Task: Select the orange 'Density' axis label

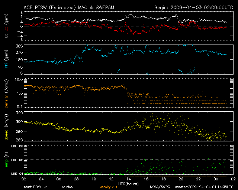Action: [6, 102]
